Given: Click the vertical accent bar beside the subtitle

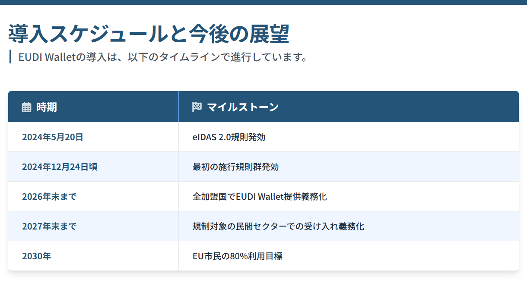Looking at the screenshot, I should click(x=10, y=57).
